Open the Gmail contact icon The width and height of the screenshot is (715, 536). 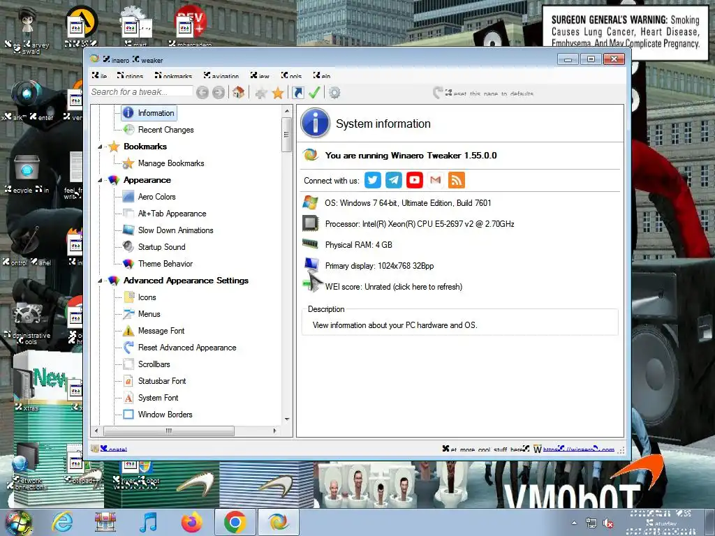click(x=436, y=180)
